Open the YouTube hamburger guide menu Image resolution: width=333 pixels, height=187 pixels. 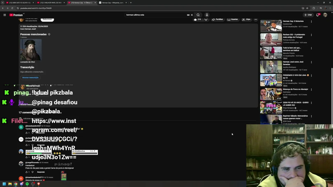coord(5,15)
